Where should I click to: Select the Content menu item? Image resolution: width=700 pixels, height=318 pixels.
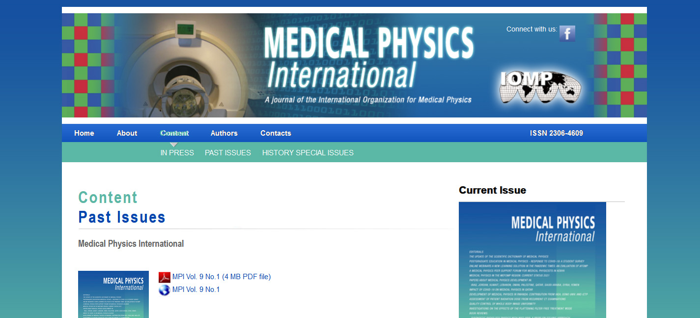click(x=174, y=133)
